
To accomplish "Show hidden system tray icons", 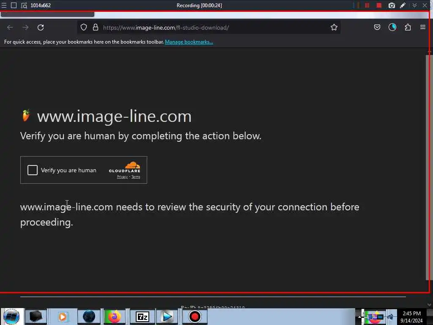I will click(359, 317).
